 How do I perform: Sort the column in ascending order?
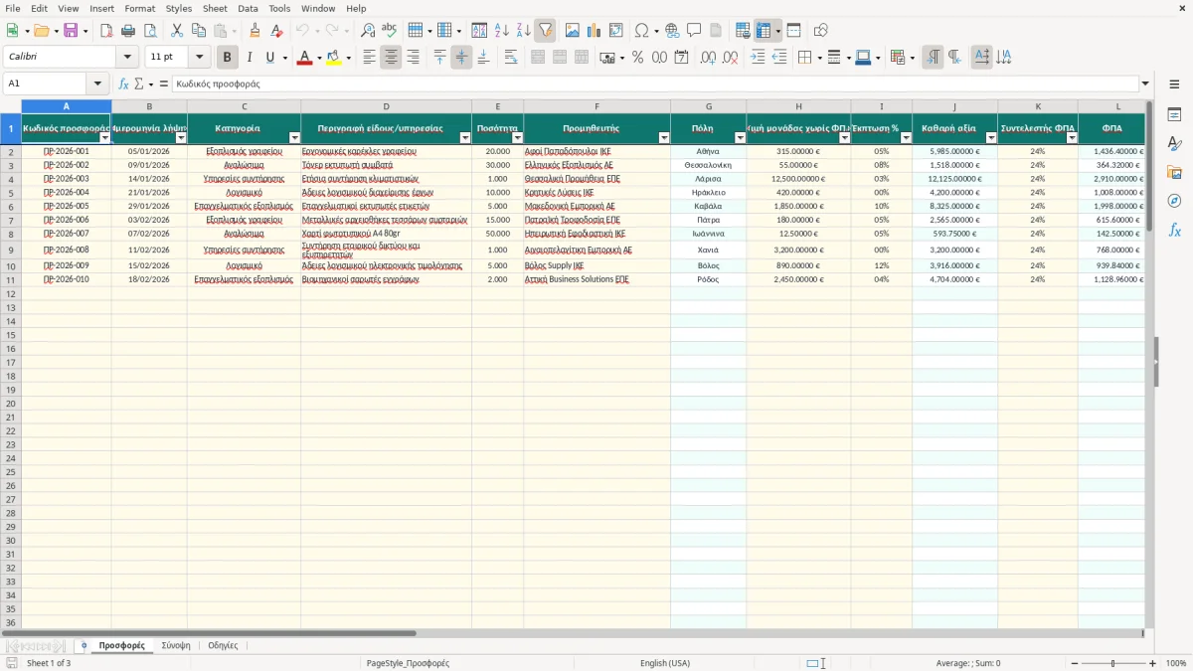502,31
